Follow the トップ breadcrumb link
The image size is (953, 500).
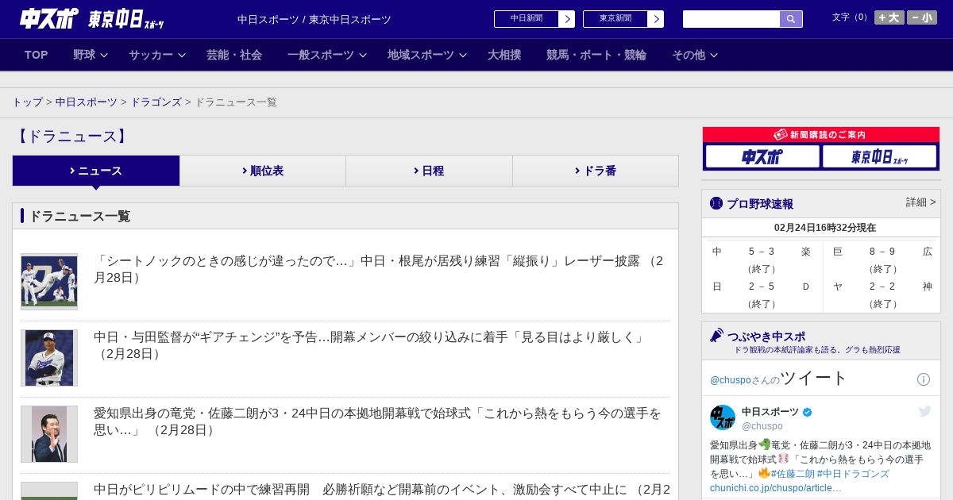point(28,102)
